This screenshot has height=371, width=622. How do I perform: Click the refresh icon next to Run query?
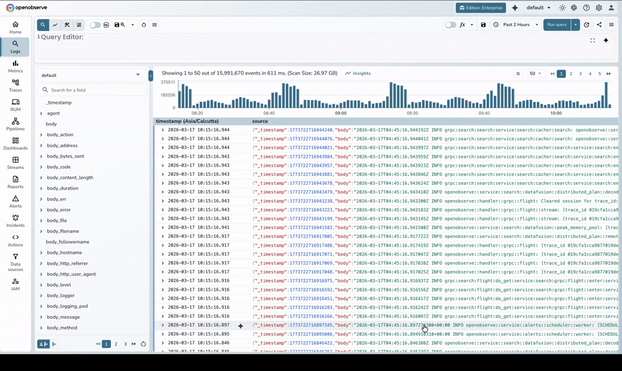pyautogui.click(x=587, y=25)
